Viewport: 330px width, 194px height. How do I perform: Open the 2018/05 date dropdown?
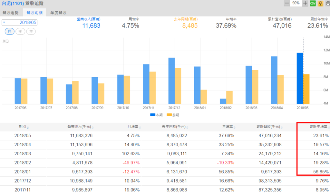pyautogui.click(x=20, y=23)
